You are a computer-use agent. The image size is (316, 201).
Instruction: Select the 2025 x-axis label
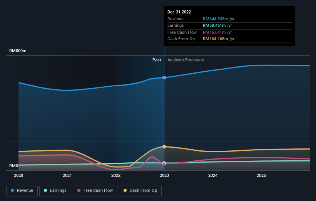click(261, 175)
